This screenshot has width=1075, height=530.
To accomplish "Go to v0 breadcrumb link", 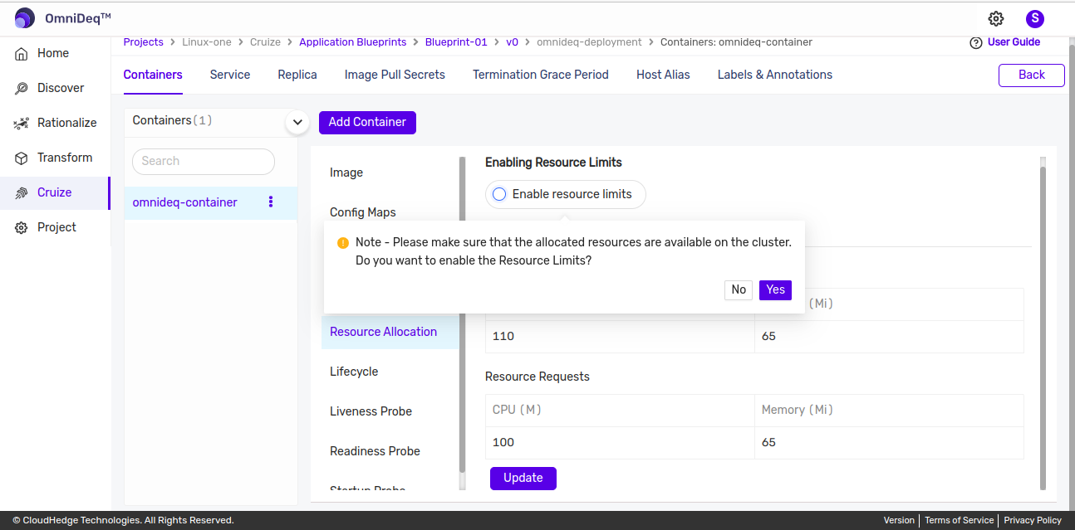I will [512, 42].
